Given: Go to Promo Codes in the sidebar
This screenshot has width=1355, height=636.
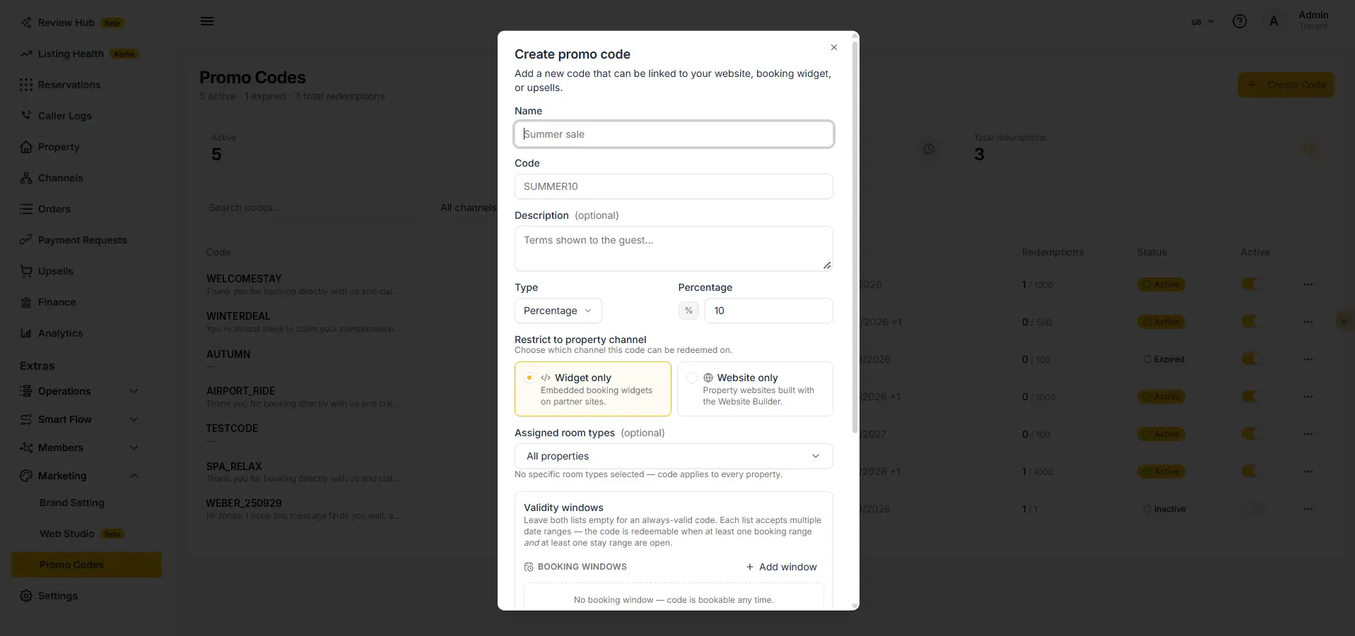Looking at the screenshot, I should [86, 565].
